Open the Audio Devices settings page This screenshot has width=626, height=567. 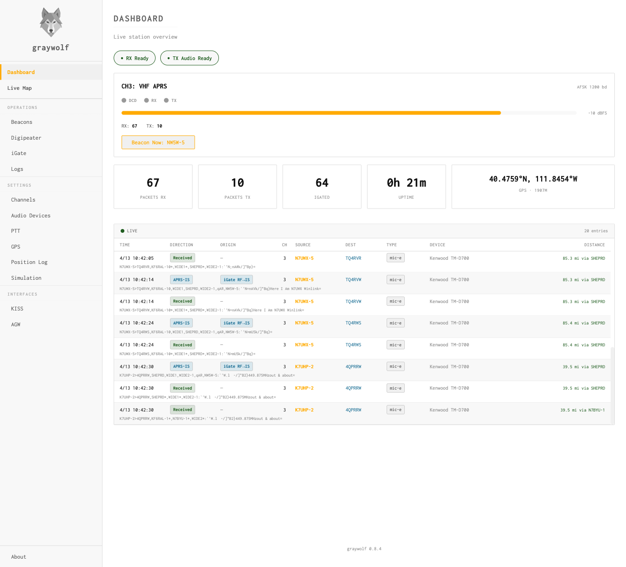pos(31,215)
